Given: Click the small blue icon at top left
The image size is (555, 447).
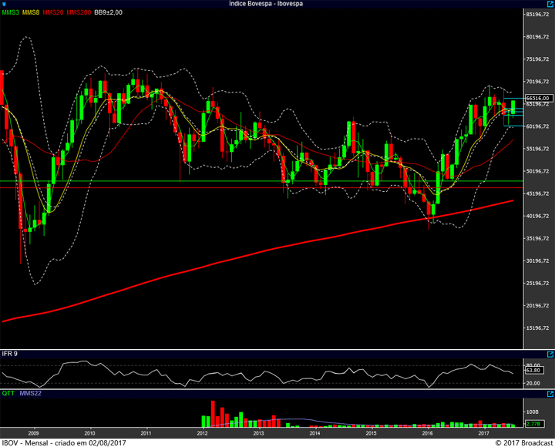Looking at the screenshot, I should 5,4.
